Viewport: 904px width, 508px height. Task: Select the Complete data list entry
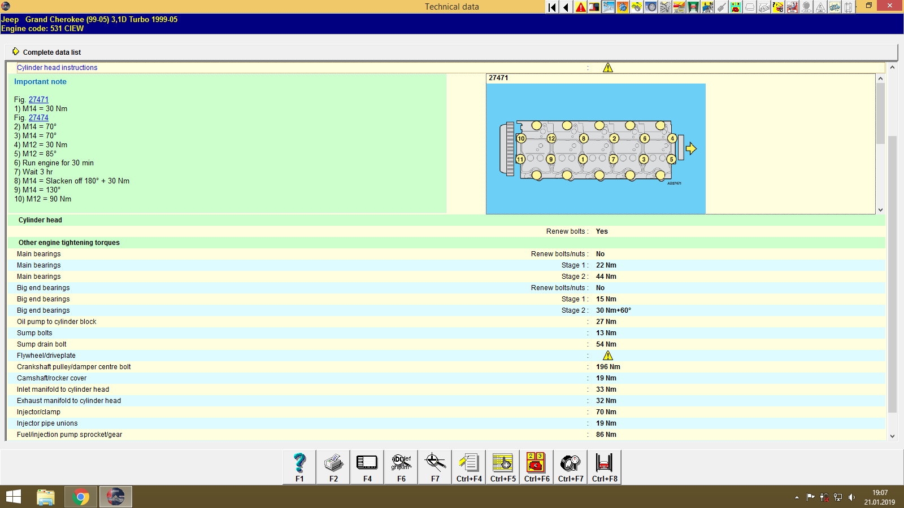(51, 52)
